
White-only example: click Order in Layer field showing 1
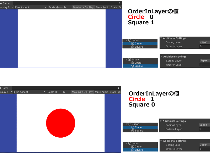pyautogui.click(x=205, y=65)
